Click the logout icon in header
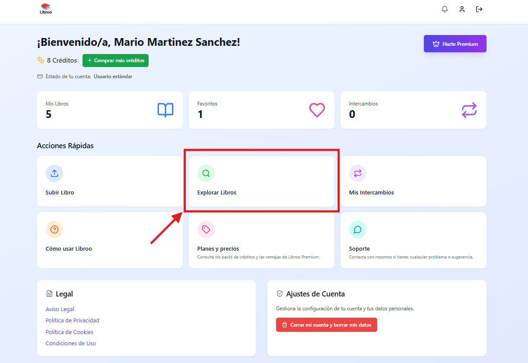Viewport: 528px width, 363px height. pyautogui.click(x=479, y=9)
